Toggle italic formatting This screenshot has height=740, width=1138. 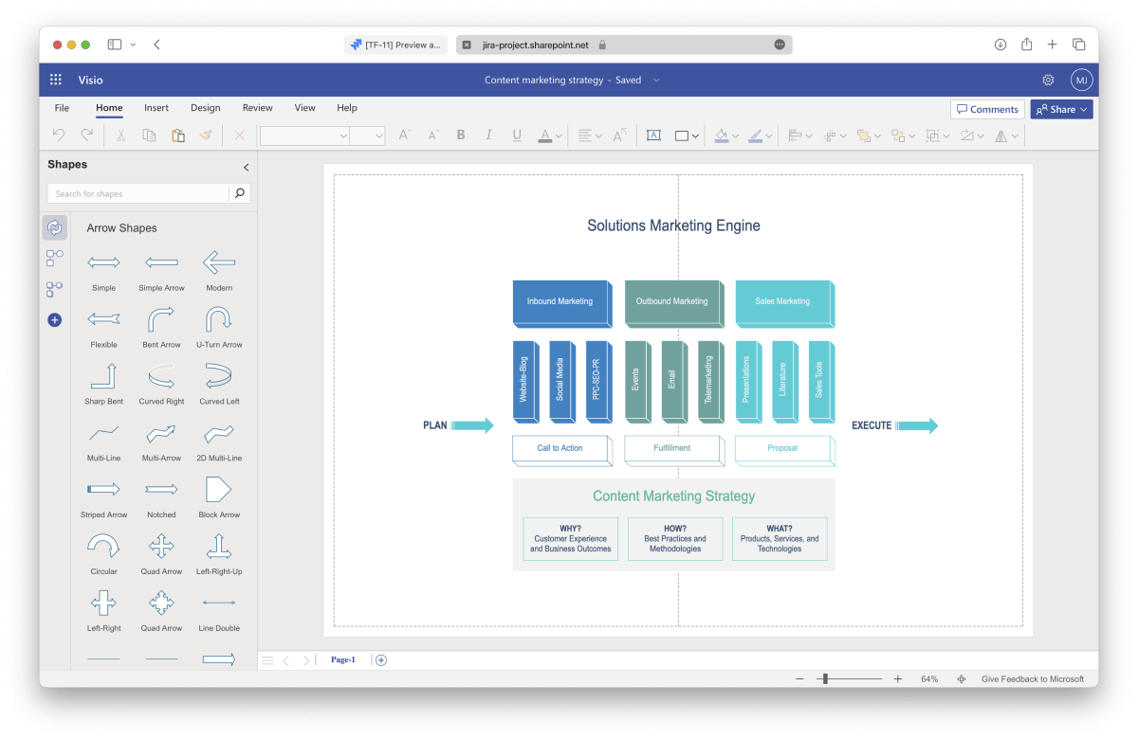tap(489, 135)
